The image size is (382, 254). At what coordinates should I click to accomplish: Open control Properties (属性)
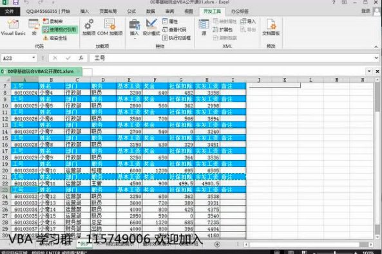[170, 21]
